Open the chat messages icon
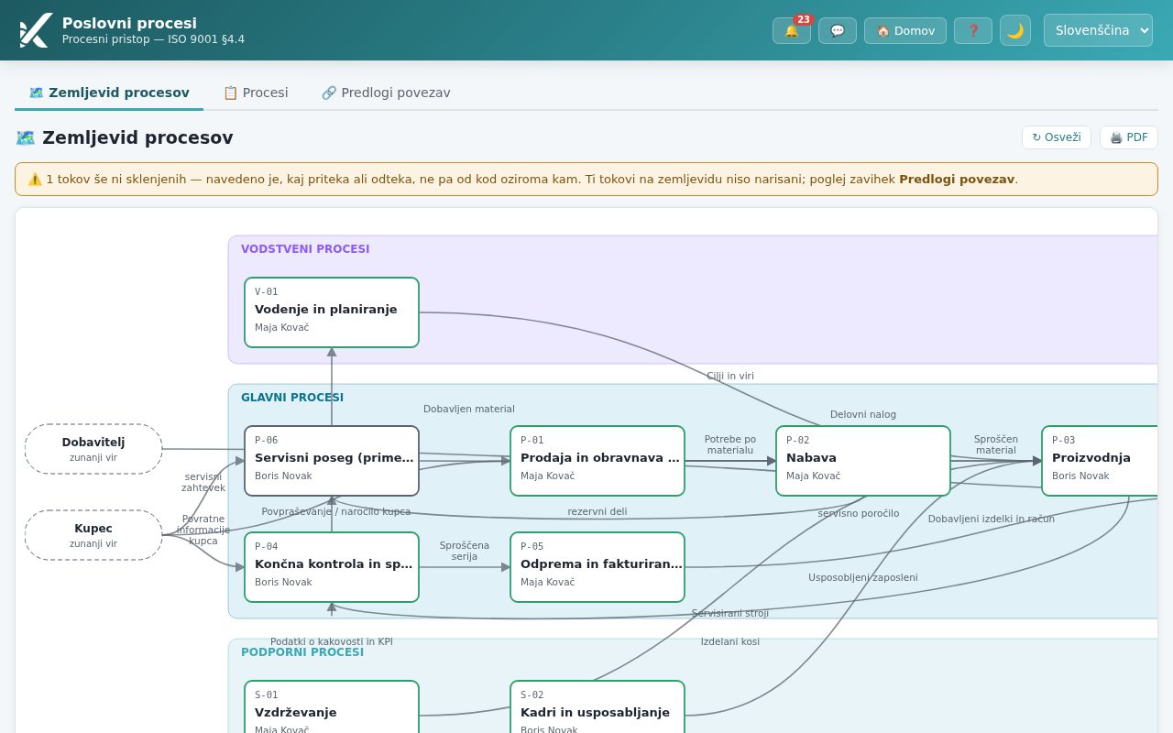This screenshot has height=733, width=1173. tap(838, 30)
